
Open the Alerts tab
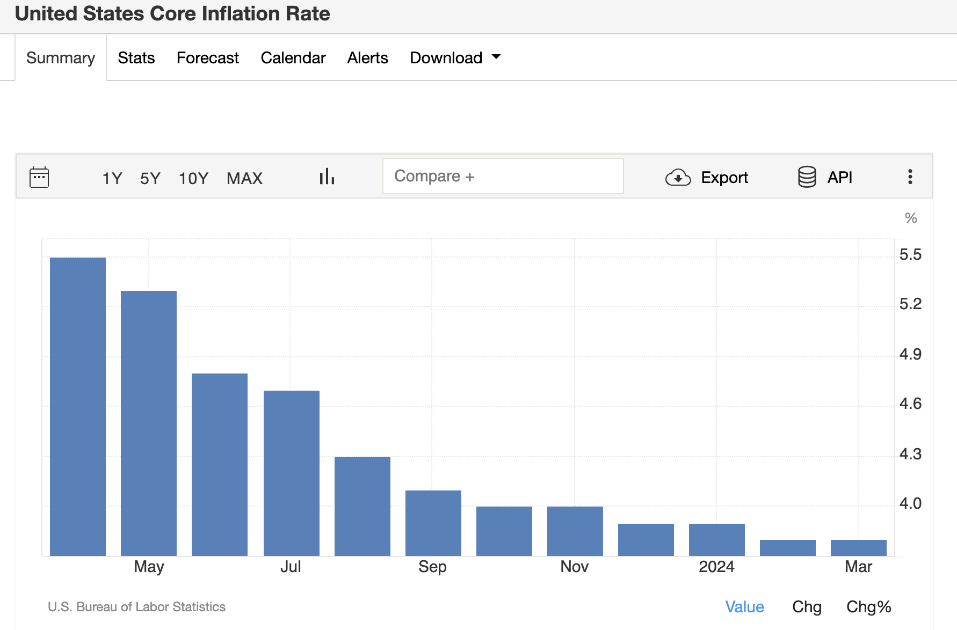[367, 57]
